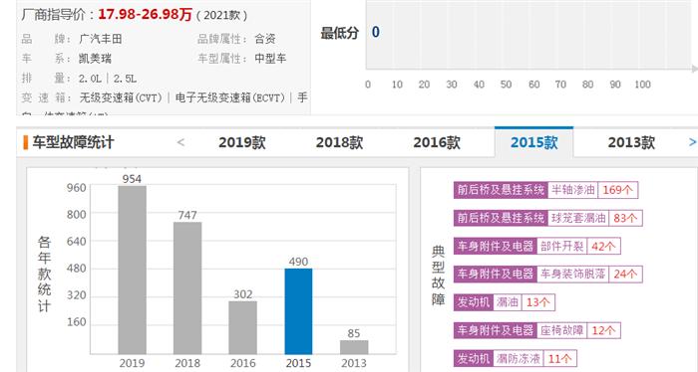The width and height of the screenshot is (698, 372).
Task: Open the 部件开裂 fault label
Action: click(x=561, y=246)
